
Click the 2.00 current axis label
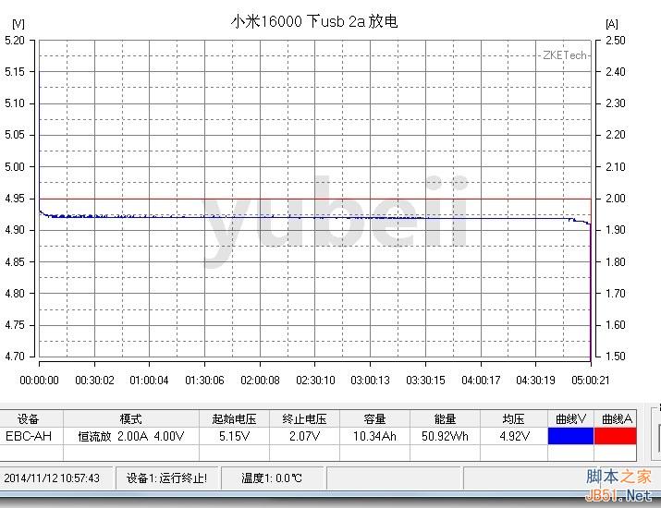point(616,199)
